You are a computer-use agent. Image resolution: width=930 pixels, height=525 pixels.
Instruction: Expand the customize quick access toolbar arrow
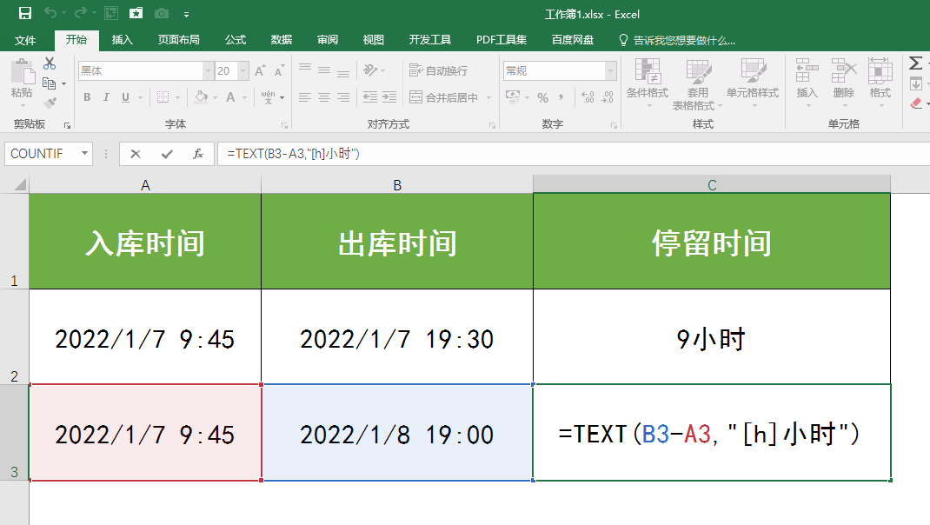pos(186,14)
